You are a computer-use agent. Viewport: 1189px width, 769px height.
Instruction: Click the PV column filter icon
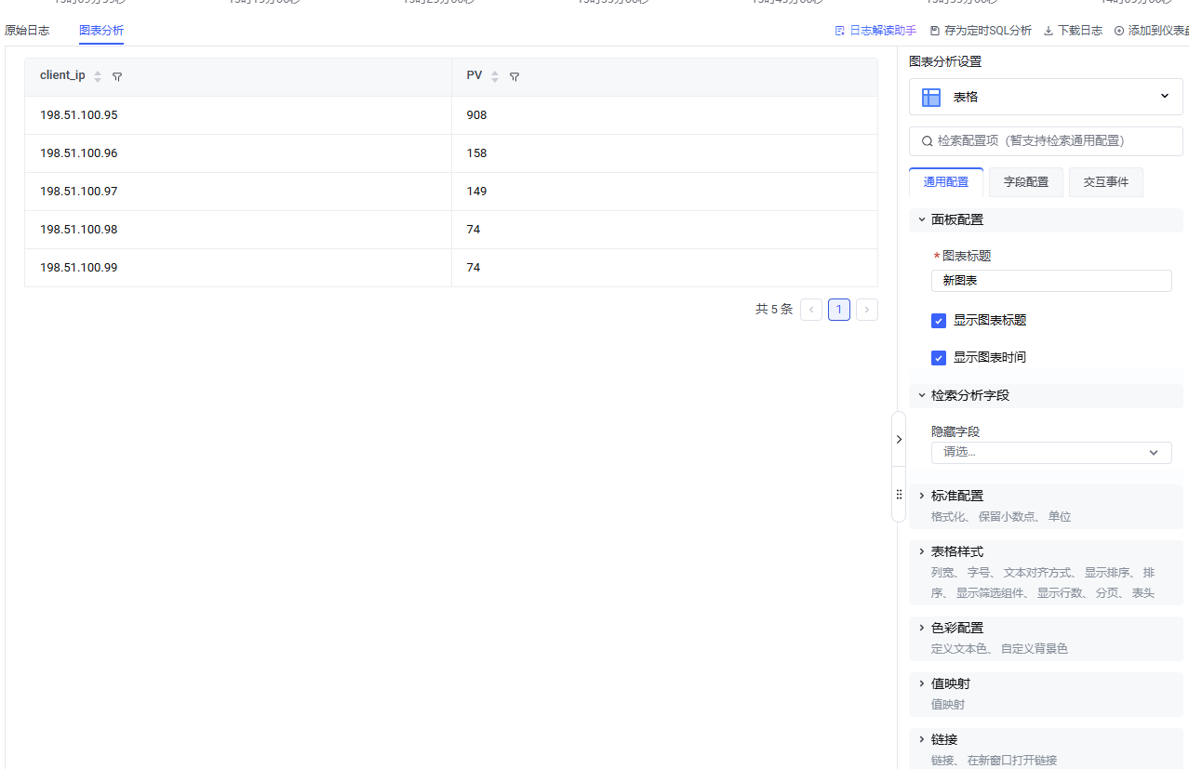514,77
